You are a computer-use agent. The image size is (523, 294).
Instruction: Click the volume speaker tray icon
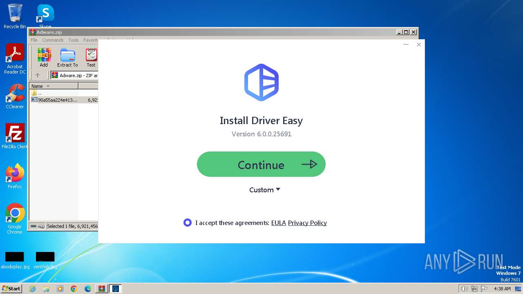tap(465, 289)
